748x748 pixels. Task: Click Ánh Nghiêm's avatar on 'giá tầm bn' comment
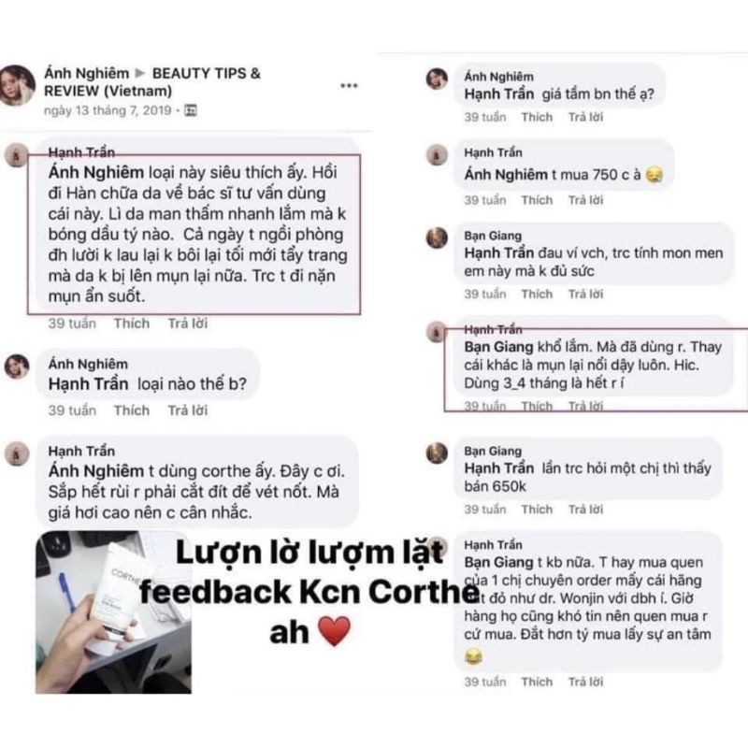tap(437, 79)
